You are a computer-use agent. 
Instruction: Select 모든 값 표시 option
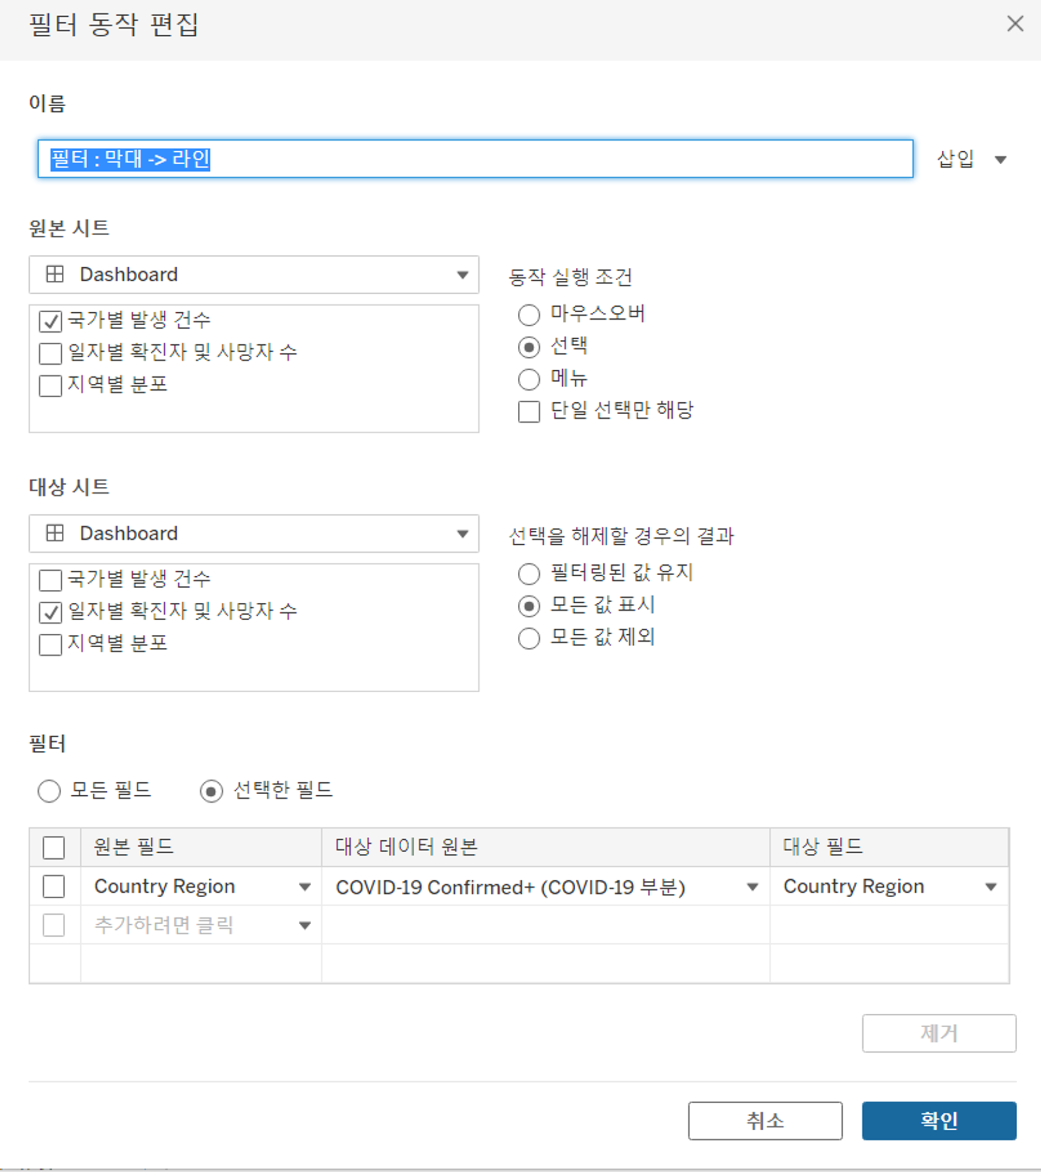click(x=529, y=606)
